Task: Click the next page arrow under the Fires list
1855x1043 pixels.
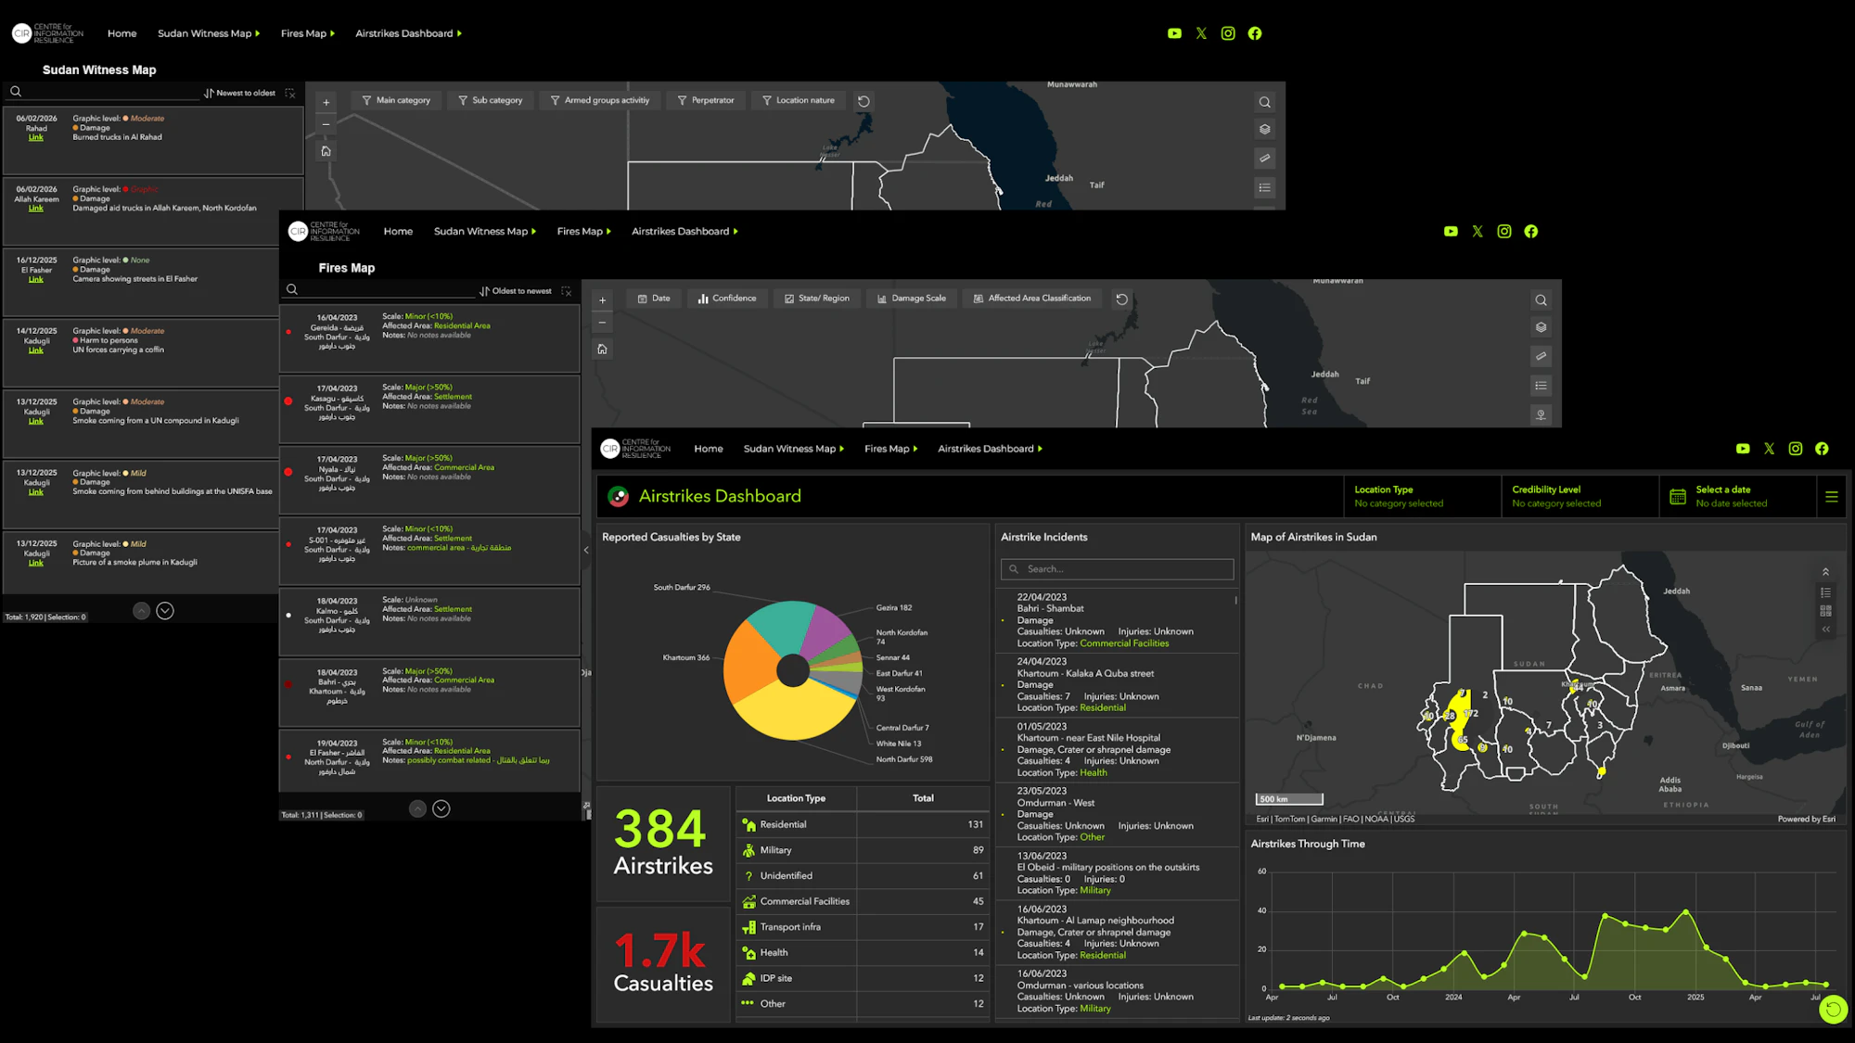Action: pyautogui.click(x=441, y=809)
